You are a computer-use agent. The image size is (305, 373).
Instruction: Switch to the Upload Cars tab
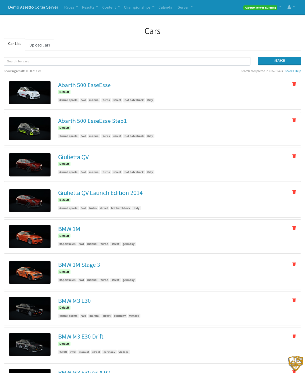click(39, 45)
